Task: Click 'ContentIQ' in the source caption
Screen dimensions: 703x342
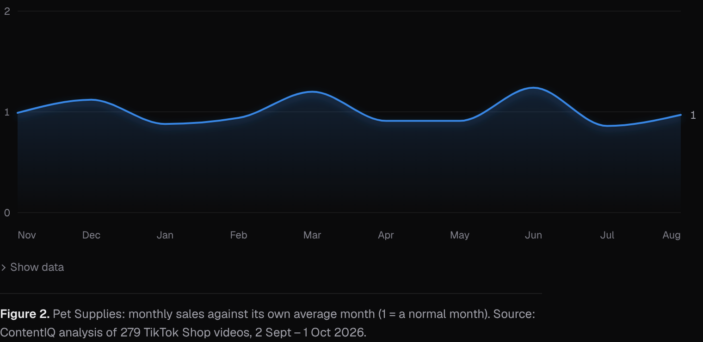Action: 28,333
